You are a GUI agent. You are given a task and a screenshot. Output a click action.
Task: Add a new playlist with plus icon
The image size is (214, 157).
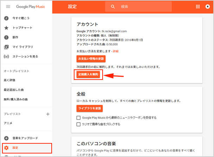[x=48, y=114]
